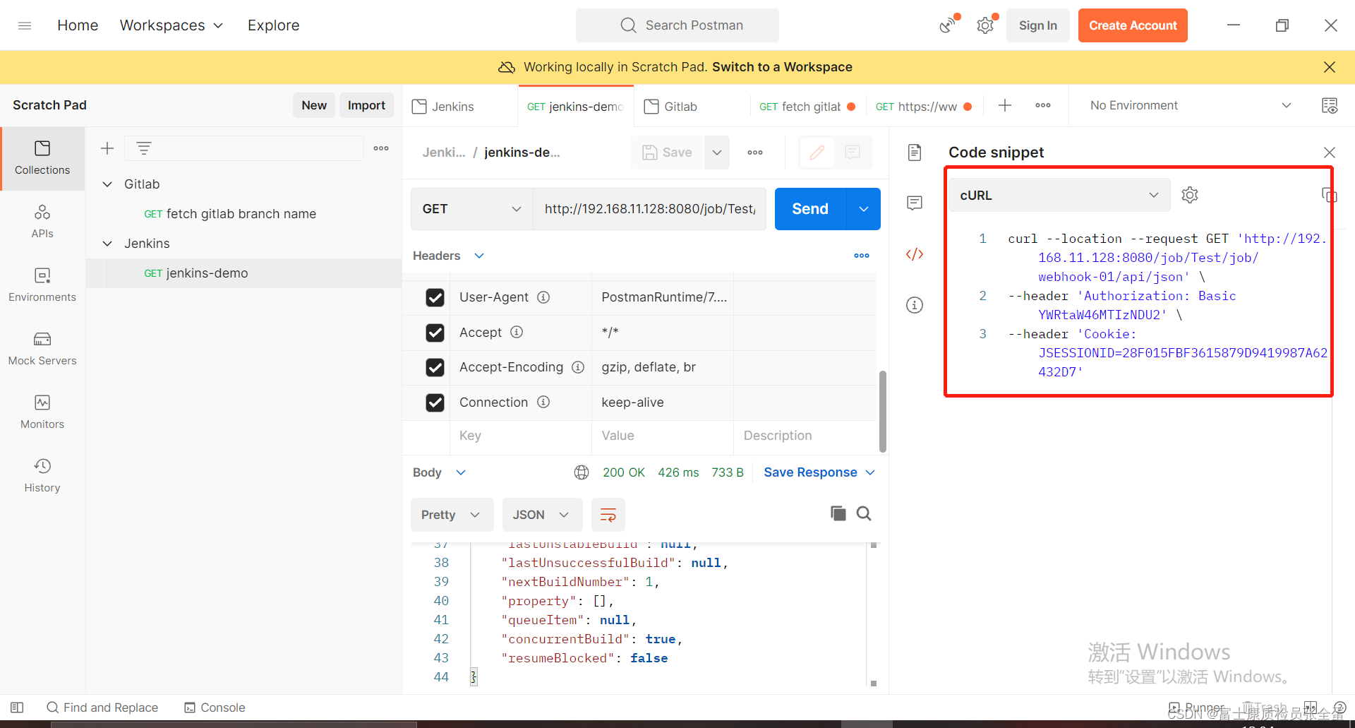Open a new request tab with plus

pyautogui.click(x=1005, y=106)
